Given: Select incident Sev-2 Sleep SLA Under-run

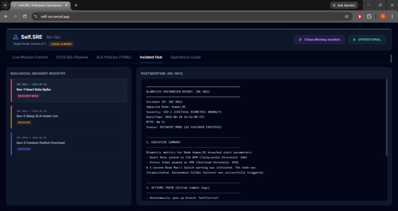Looking at the screenshot, I should 69,117.
